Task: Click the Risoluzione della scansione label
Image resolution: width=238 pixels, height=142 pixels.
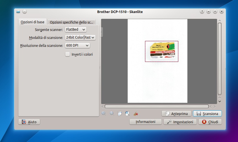Action: (x=42, y=46)
